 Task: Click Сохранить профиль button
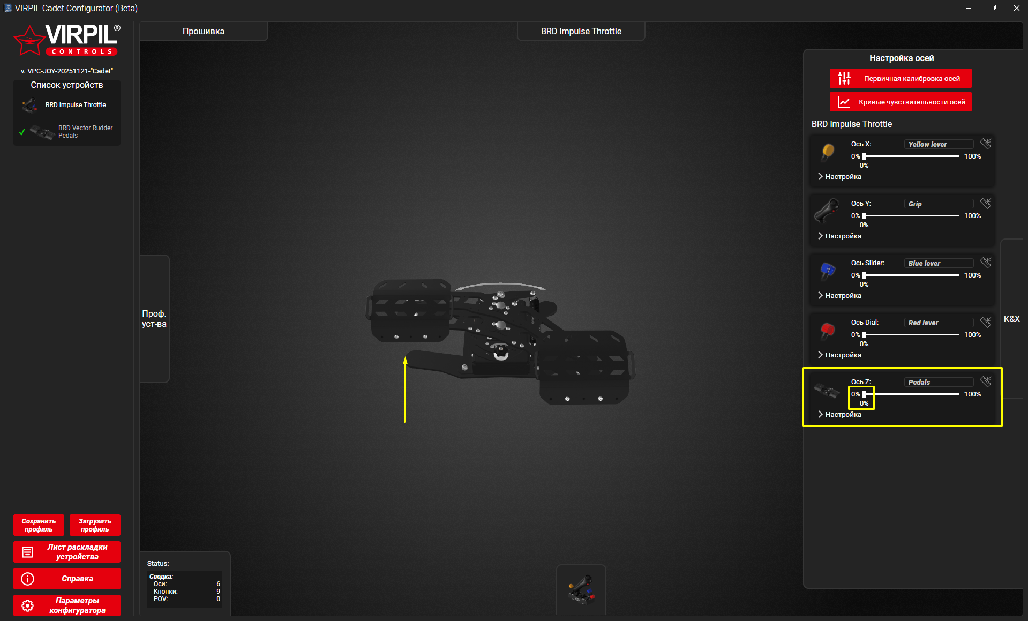pos(39,525)
